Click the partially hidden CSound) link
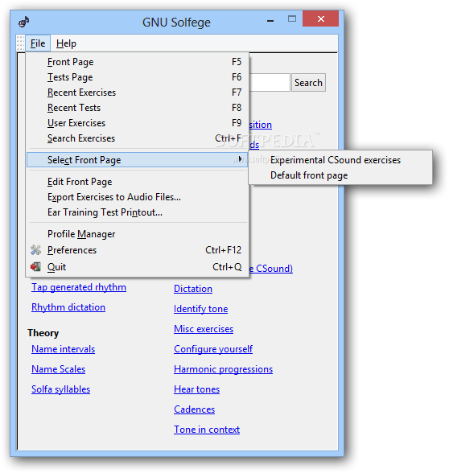The height and width of the screenshot is (473, 449). [x=271, y=269]
